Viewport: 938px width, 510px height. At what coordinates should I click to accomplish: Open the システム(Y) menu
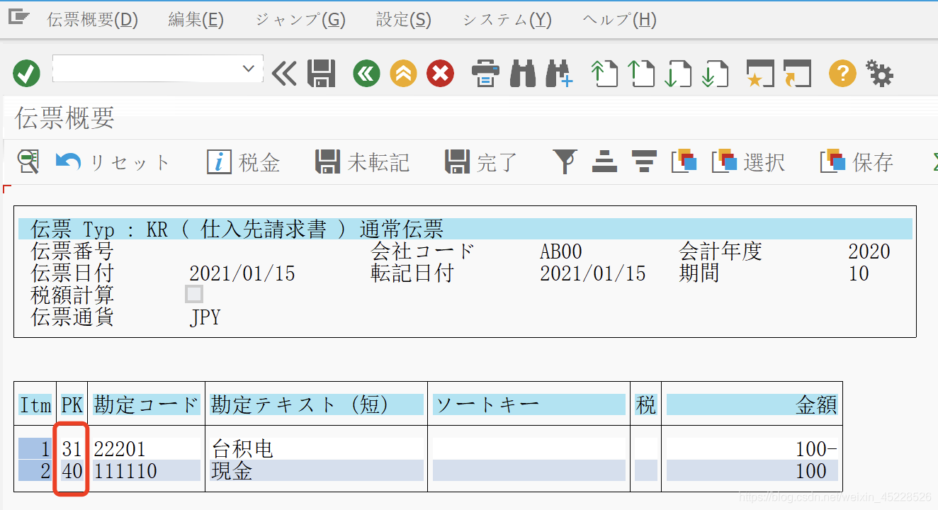click(507, 20)
